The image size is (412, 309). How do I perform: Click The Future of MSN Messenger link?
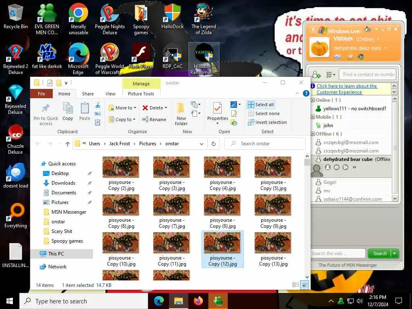(348, 265)
